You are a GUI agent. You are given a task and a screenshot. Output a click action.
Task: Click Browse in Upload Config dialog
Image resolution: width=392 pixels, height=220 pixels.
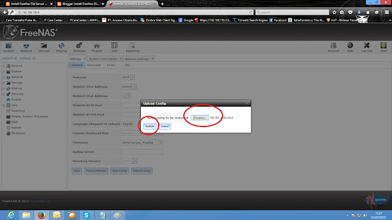(200, 117)
